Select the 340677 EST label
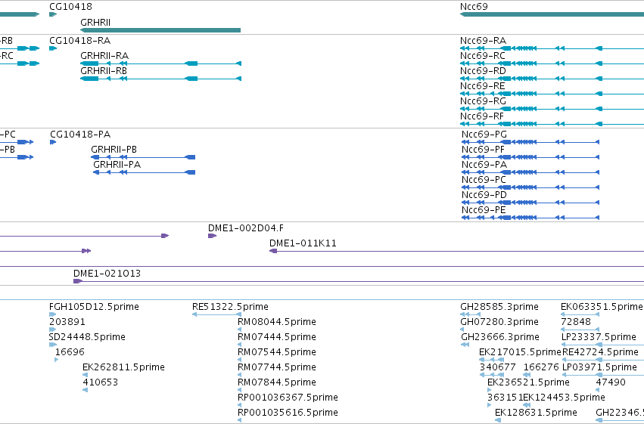 (x=498, y=367)
